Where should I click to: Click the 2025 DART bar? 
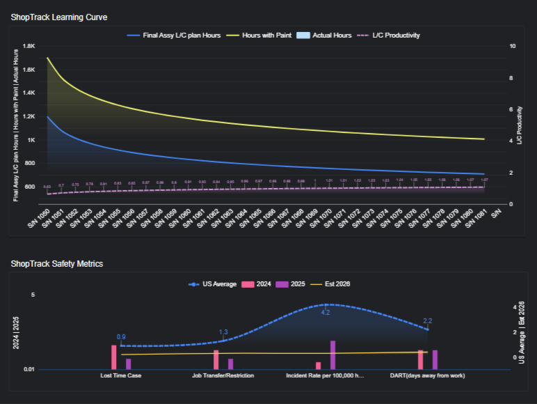pos(435,359)
